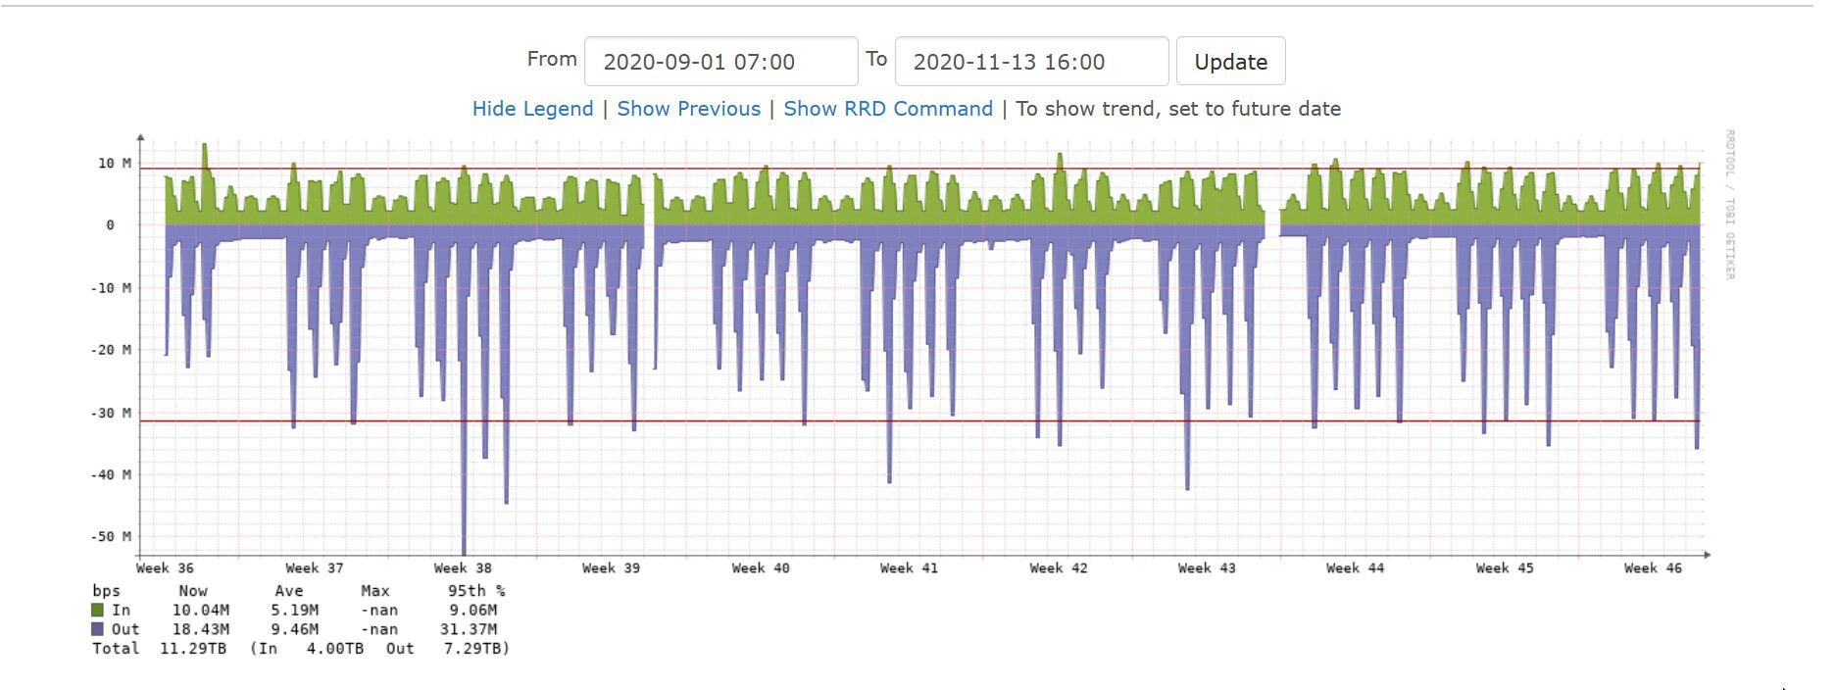Click the 95th % legend column header
This screenshot has width=1836, height=690.
pyautogui.click(x=476, y=591)
